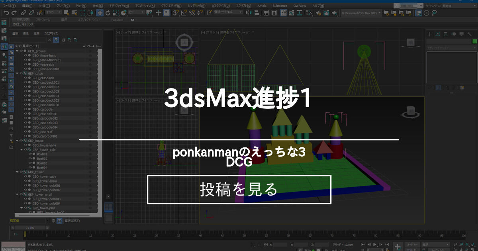Toggle visibility of GEO_ground in Scene Explorer
This screenshot has height=251, width=478.
coord(21,51)
